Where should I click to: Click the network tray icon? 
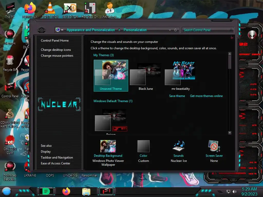pos(228,191)
